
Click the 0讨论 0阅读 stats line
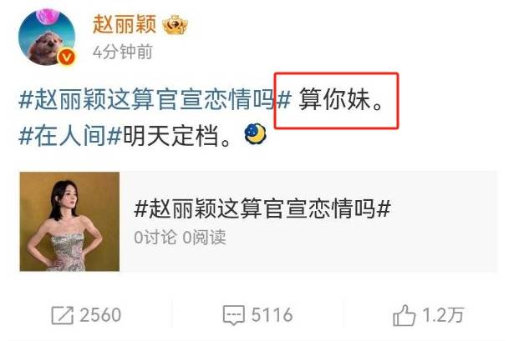point(181,238)
